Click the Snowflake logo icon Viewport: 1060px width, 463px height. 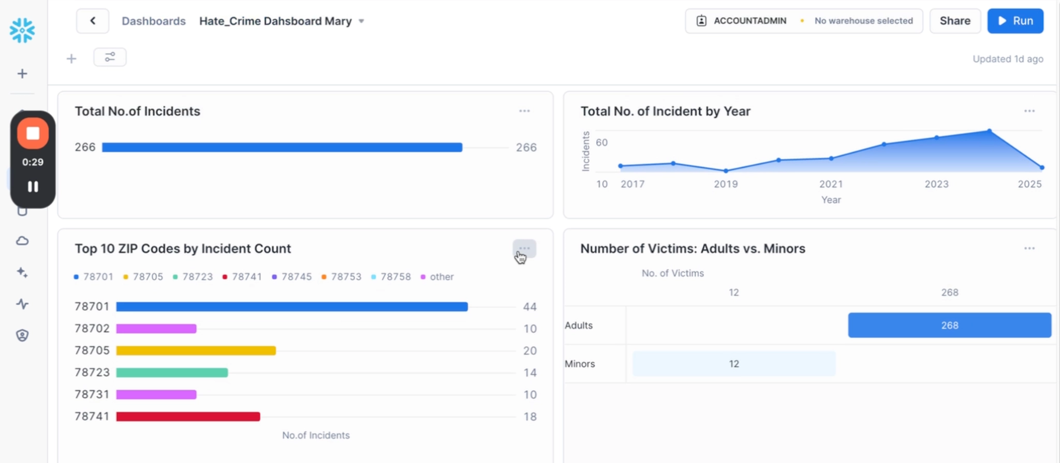22,30
